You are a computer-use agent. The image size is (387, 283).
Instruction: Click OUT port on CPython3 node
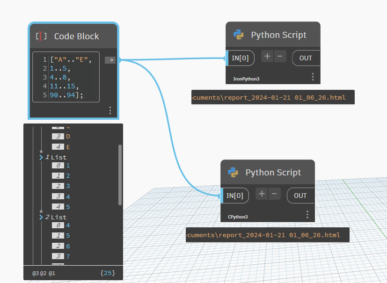(x=300, y=196)
